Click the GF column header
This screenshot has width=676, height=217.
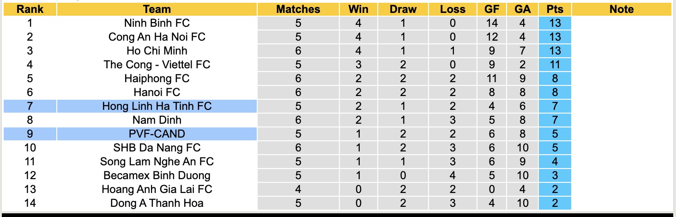[x=491, y=9]
